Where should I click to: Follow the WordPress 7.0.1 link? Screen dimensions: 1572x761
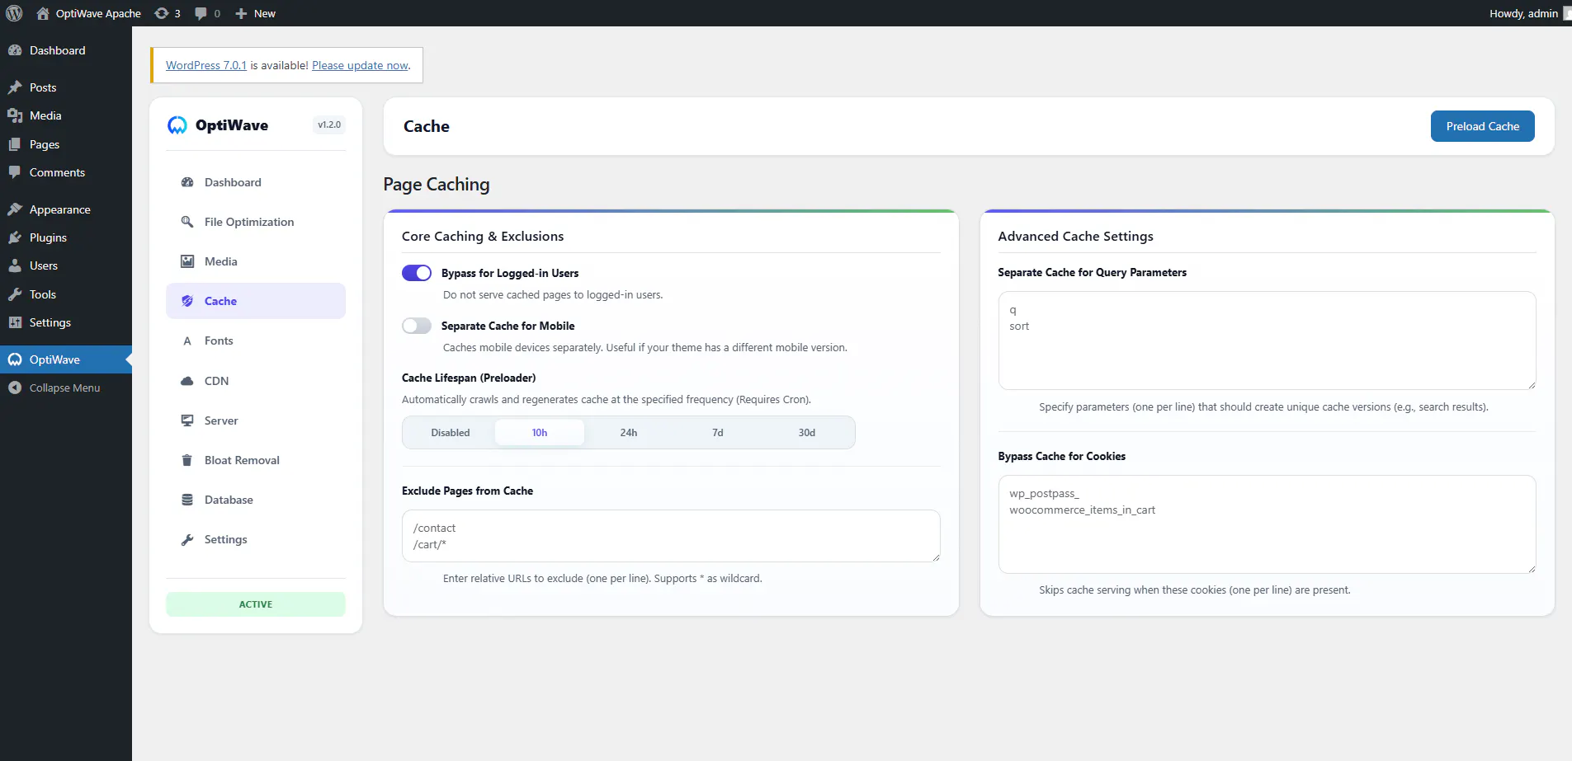206,65
